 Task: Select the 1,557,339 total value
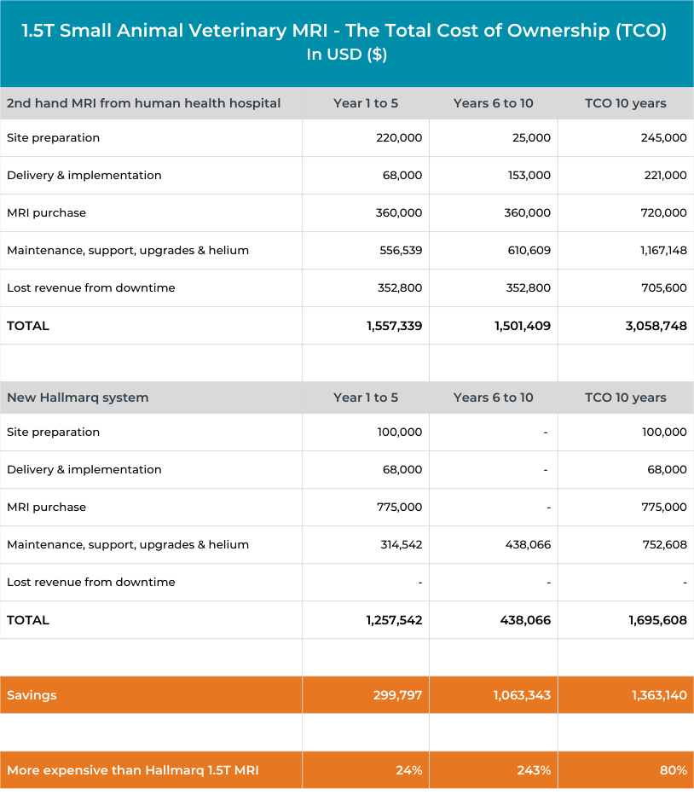[395, 326]
